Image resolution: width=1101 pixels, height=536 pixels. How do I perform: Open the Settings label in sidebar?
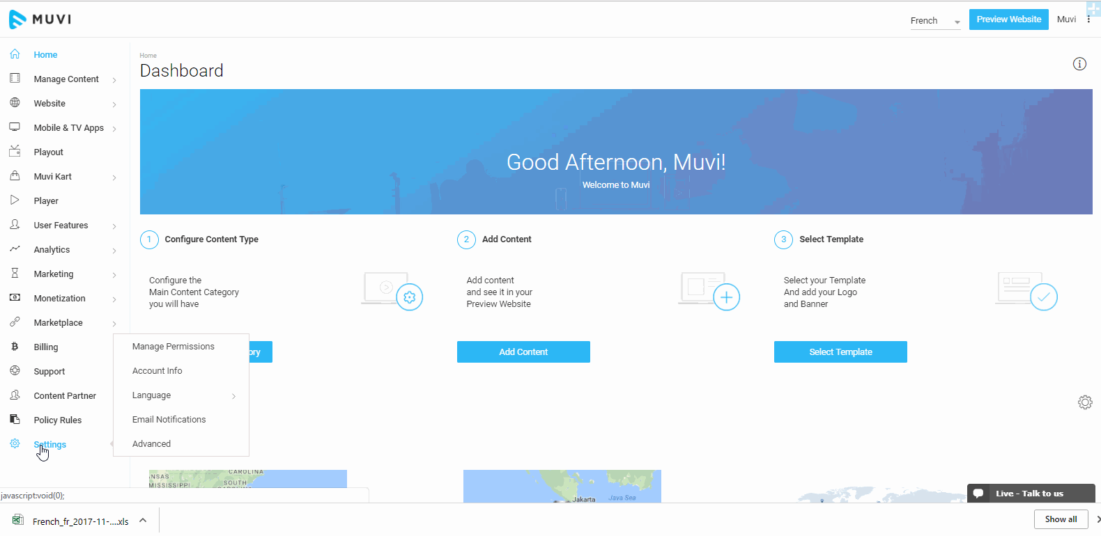pos(50,444)
